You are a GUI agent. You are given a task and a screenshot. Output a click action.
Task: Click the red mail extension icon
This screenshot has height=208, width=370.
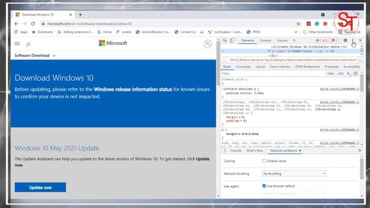click(x=309, y=24)
